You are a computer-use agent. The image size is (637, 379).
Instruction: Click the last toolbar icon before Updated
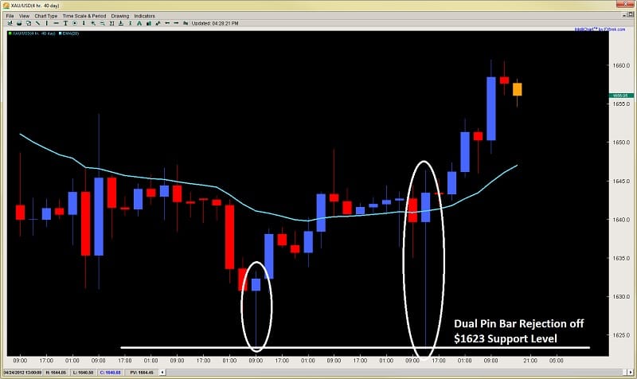coord(186,23)
